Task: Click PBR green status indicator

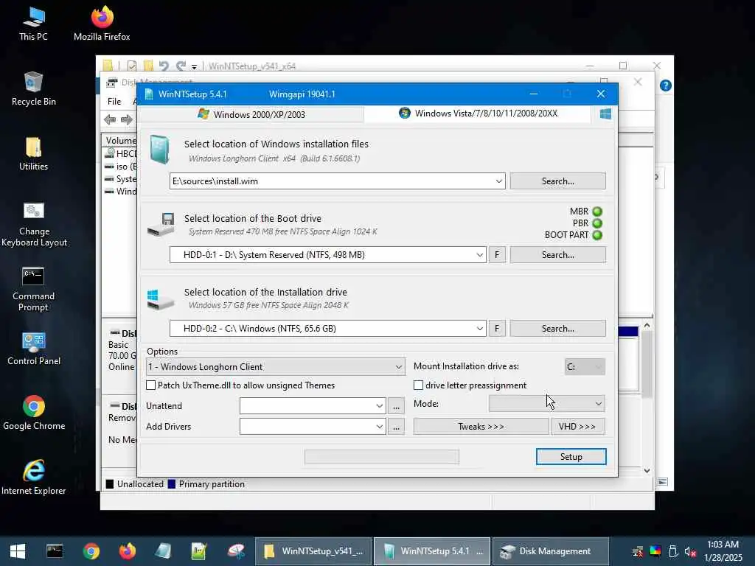Action: tap(597, 223)
